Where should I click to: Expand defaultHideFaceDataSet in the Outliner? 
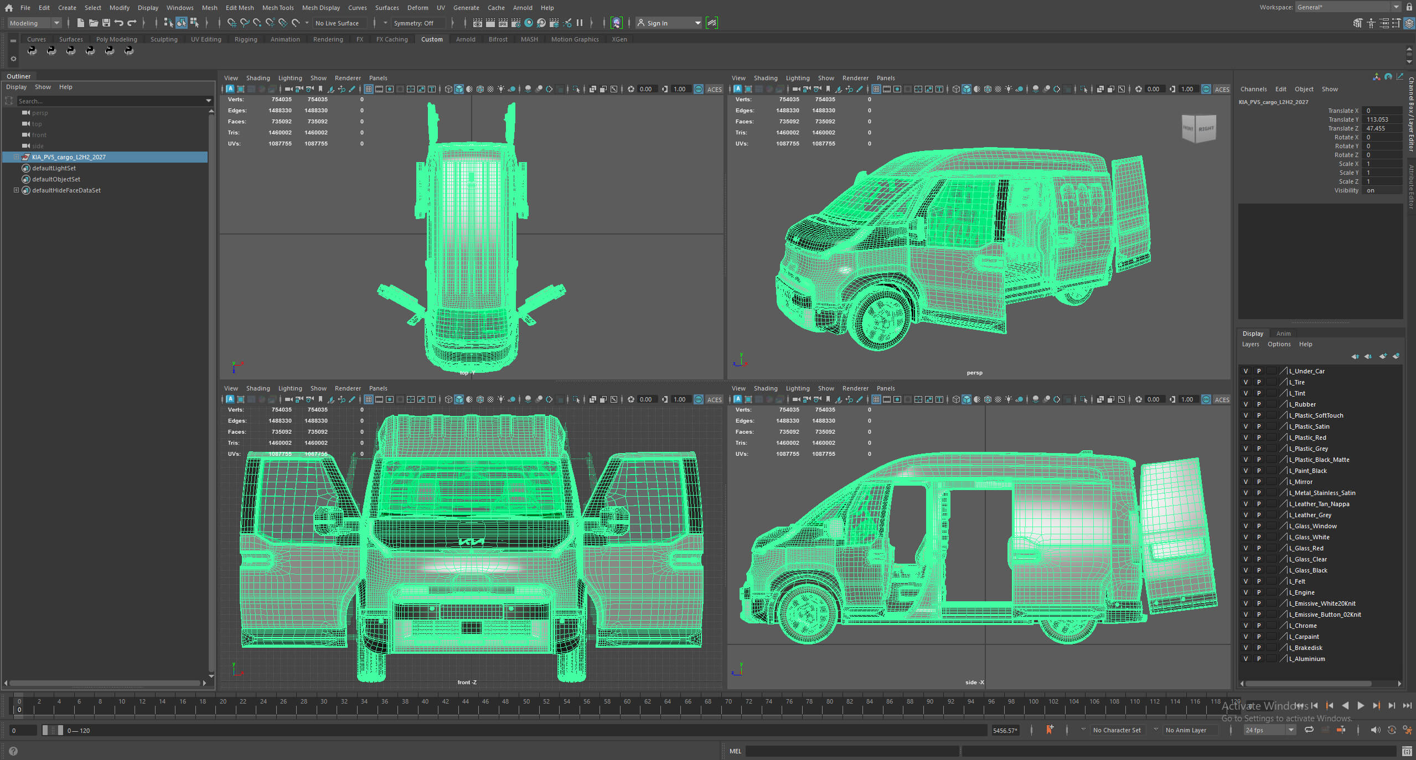[x=16, y=190]
